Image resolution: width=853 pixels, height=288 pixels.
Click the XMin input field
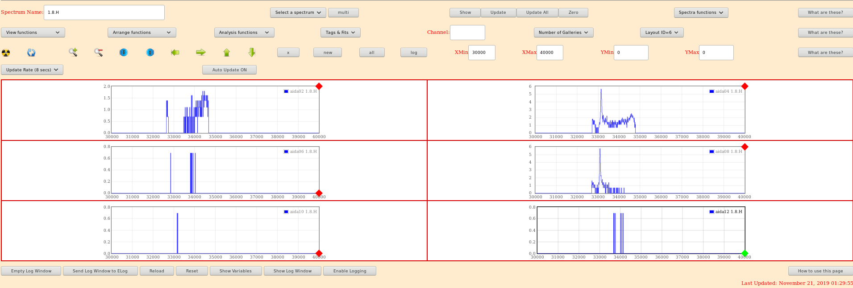(482, 53)
